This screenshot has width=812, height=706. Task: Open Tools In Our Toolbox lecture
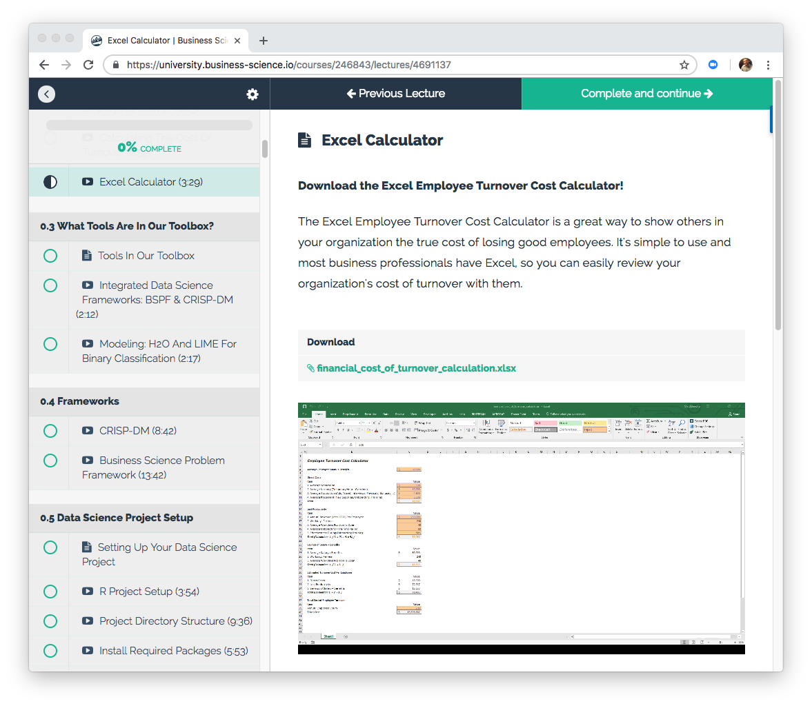pos(146,256)
